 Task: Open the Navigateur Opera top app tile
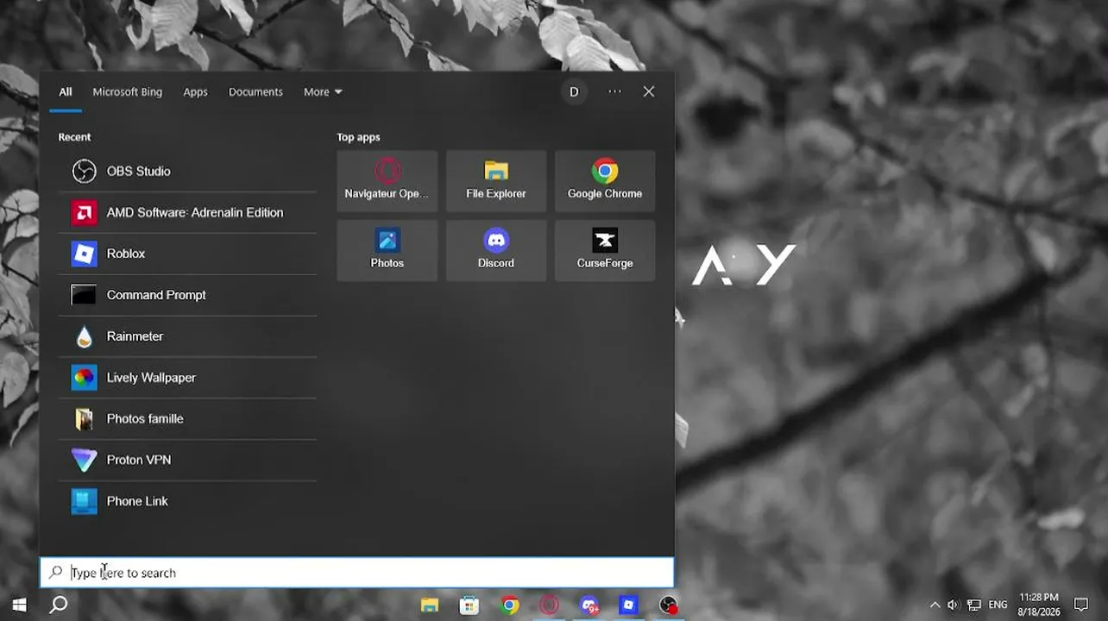point(387,181)
